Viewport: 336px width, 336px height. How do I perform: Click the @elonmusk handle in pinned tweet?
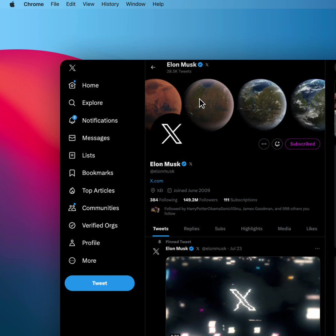click(214, 248)
